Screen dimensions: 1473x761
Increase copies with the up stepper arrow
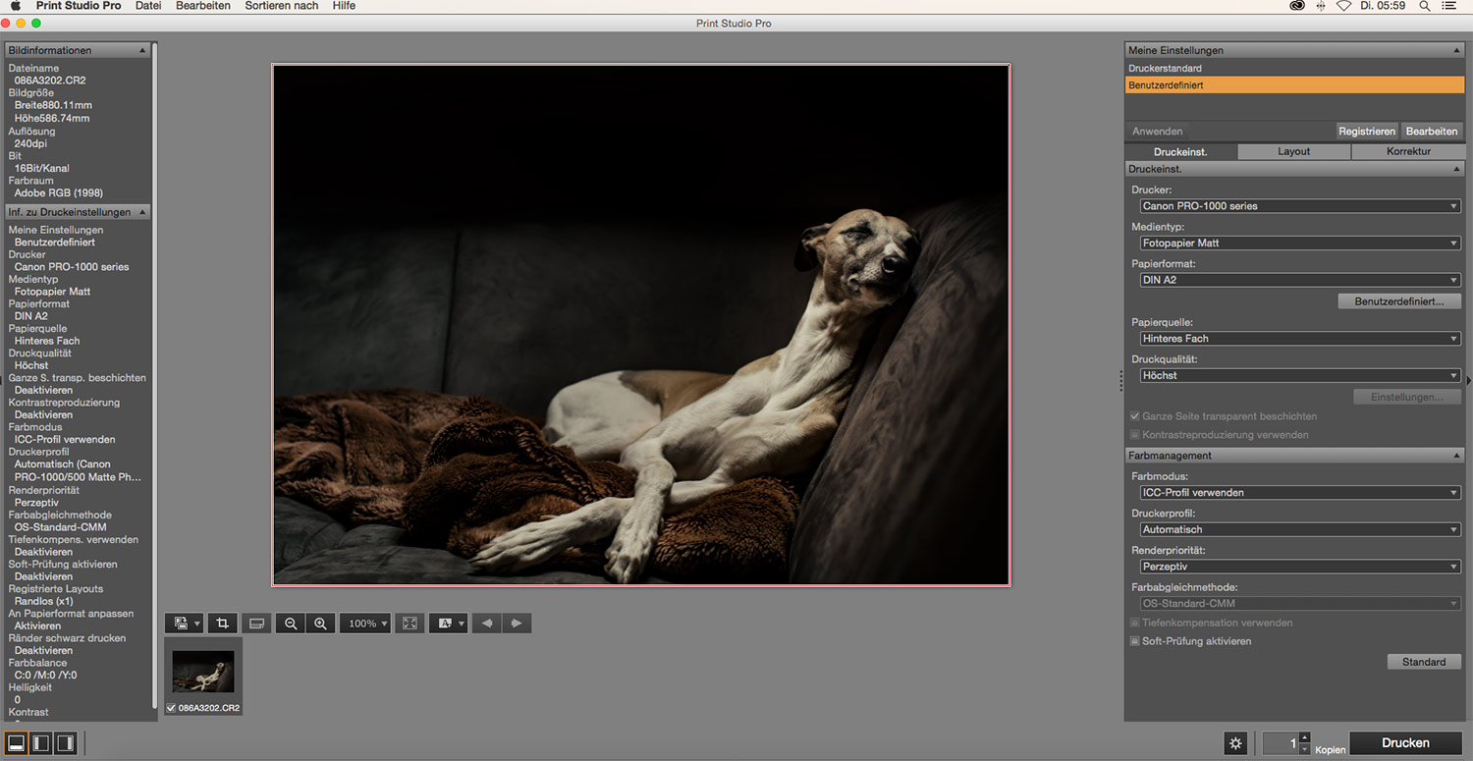1304,737
